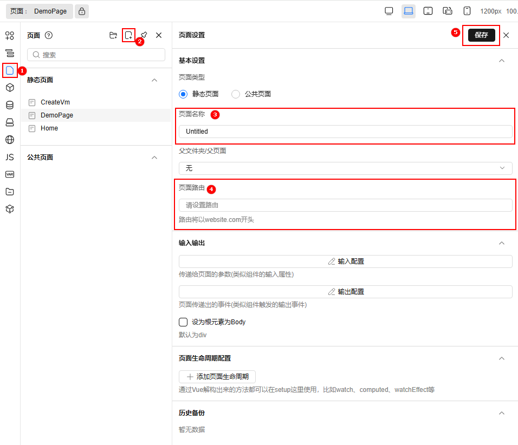The width and height of the screenshot is (518, 445).
Task: Select the 公共页面 radio button
Action: pyautogui.click(x=236, y=94)
